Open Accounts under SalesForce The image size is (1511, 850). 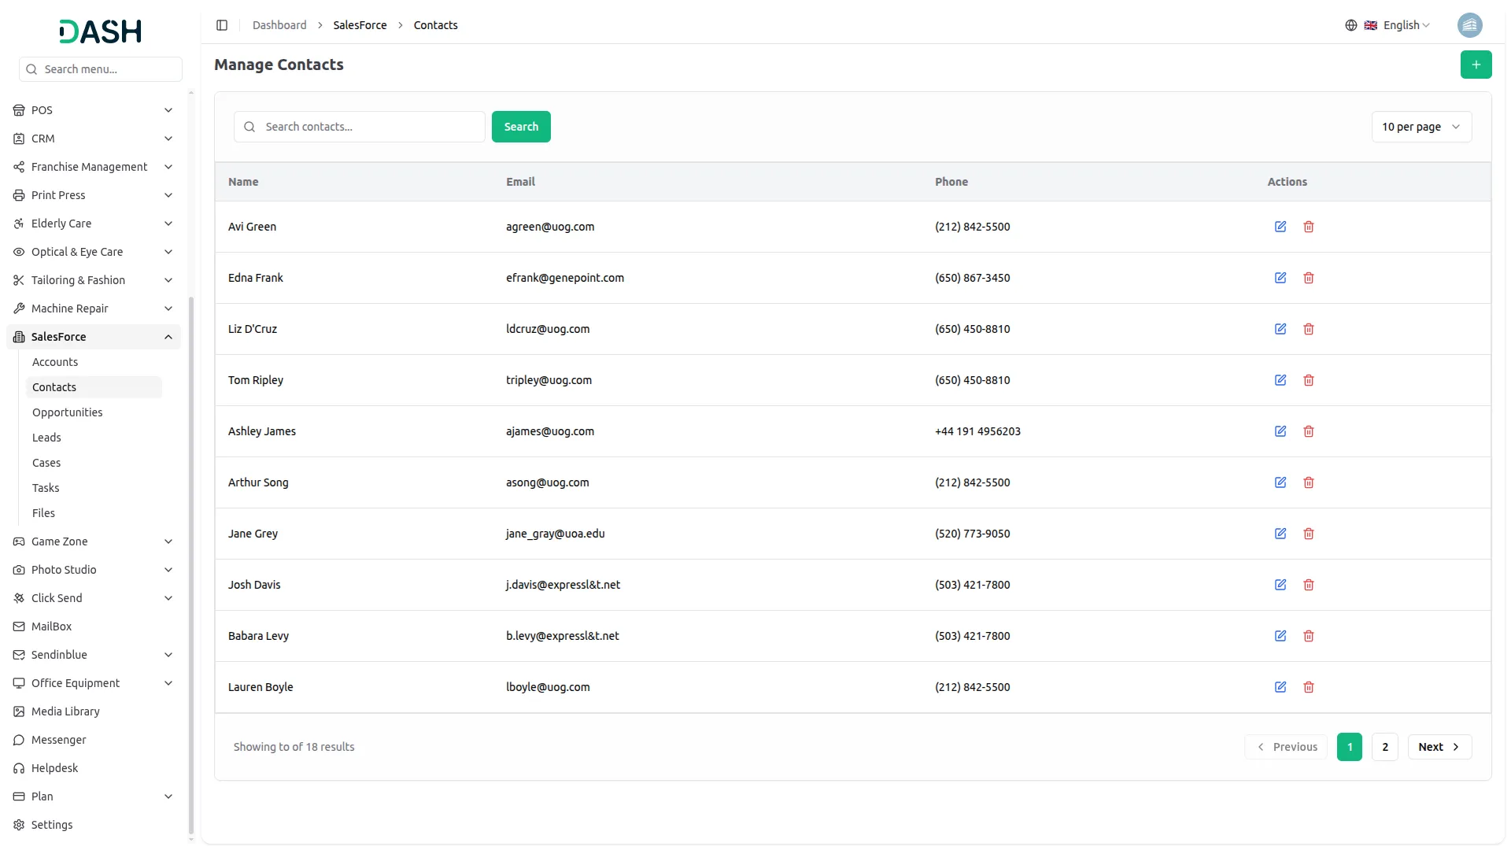pyautogui.click(x=94, y=362)
